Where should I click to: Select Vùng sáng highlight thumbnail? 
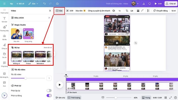[28, 34]
